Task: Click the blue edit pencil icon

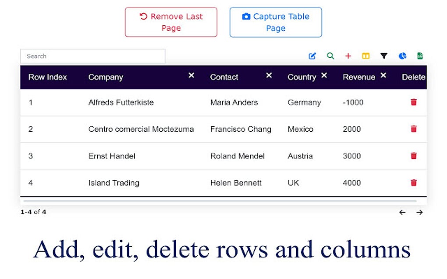Action: click(x=312, y=56)
